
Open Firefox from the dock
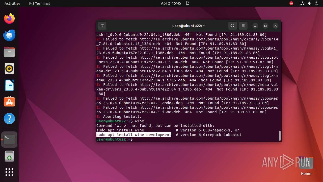point(9,18)
